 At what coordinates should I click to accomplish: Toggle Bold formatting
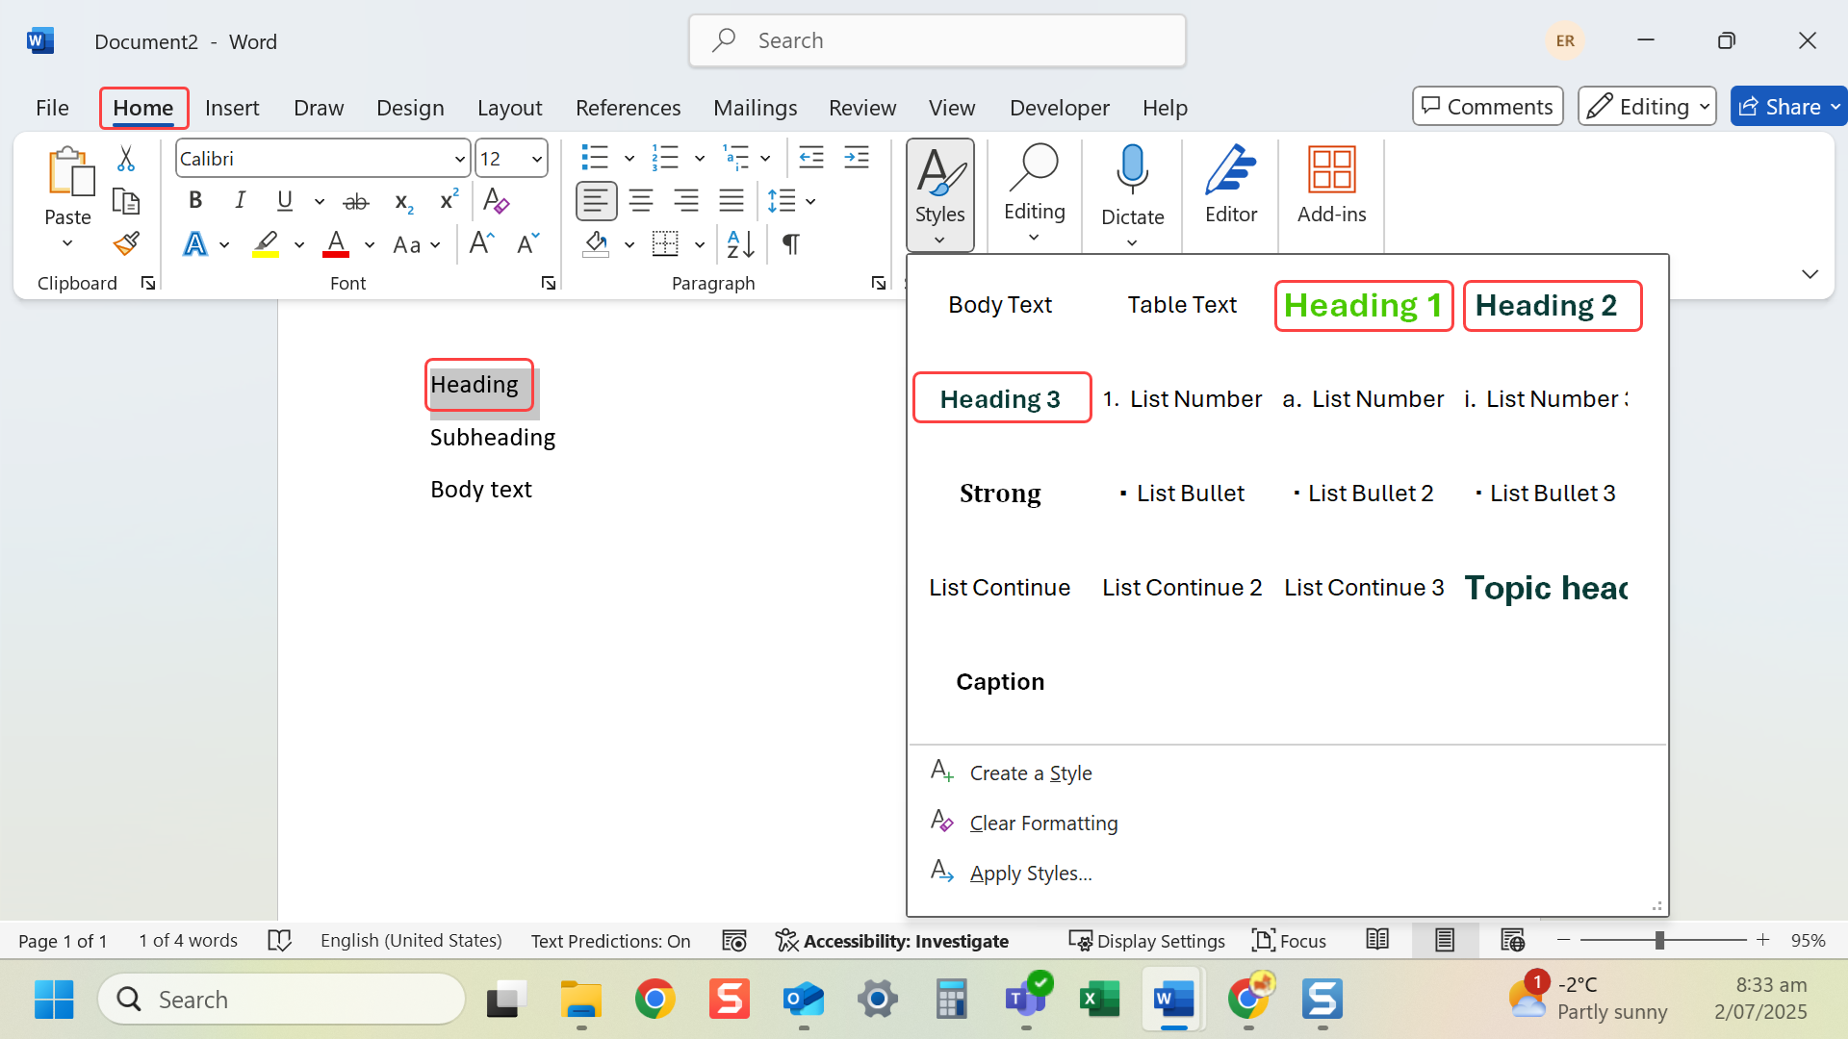tap(195, 201)
